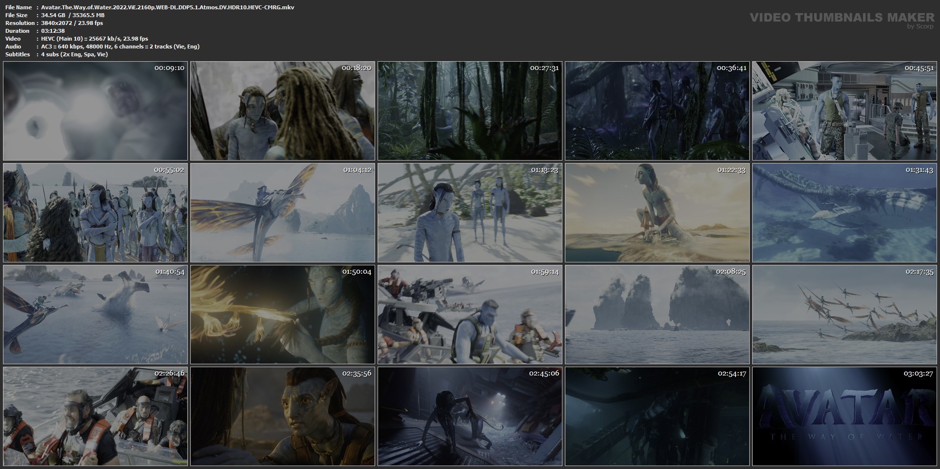Select the thumbnail stamped 01:22:33

pos(657,213)
